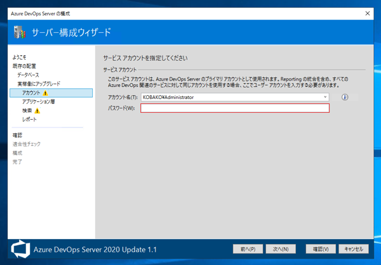Image resolution: width=381 pixels, height=265 pixels.
Task: Click the server wizard icon in header
Action: pos(20,32)
